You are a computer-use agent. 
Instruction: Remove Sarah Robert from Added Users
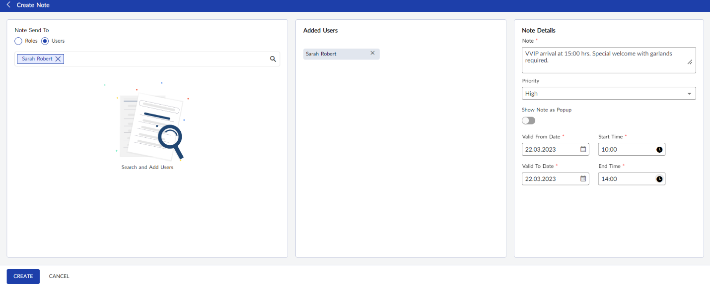(x=372, y=53)
